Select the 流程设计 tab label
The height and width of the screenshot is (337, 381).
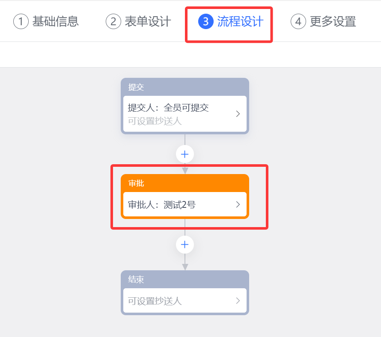coord(240,21)
